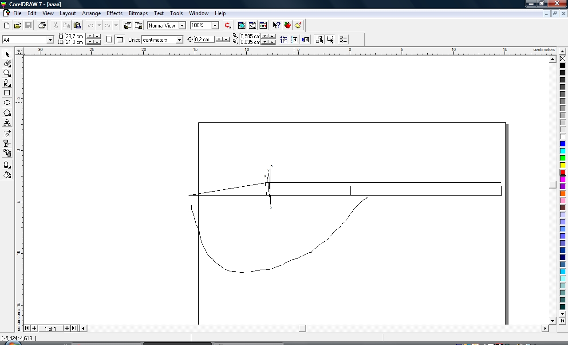Open the 100% zoom level dropdown
The image size is (568, 345).
click(215, 26)
